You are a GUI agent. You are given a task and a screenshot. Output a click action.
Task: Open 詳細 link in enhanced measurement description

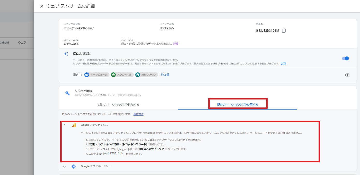click(283, 63)
